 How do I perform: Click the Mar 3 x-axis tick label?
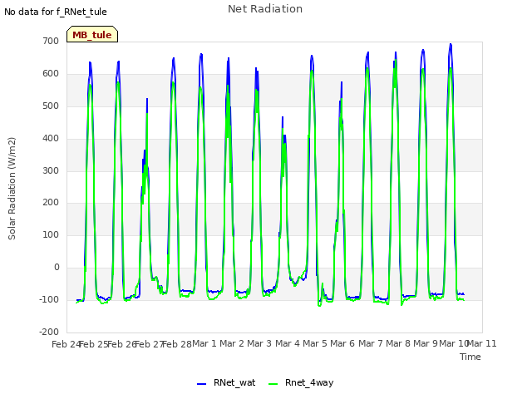259,343
